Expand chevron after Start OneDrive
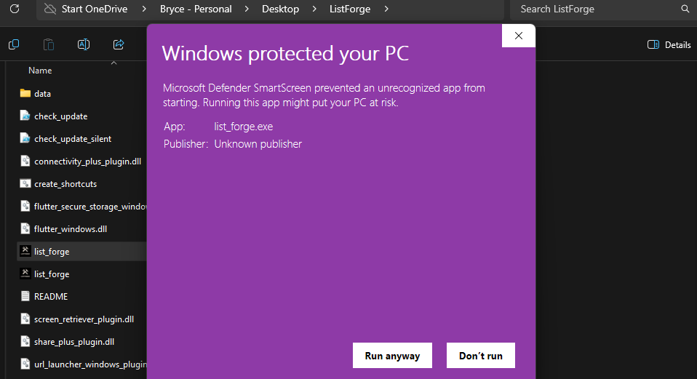The image size is (697, 379). (143, 9)
